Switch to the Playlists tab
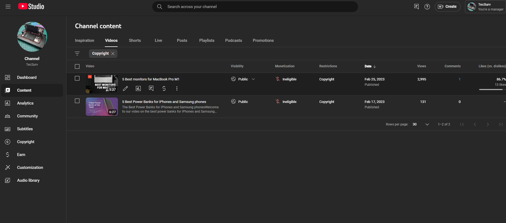The height and width of the screenshot is (223, 506). 207,40
